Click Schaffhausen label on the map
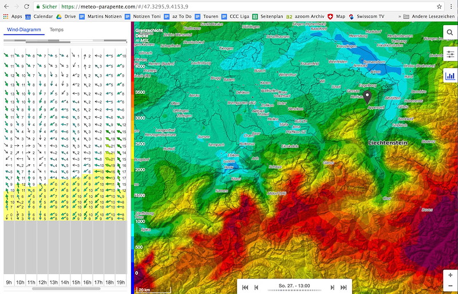 (278, 37)
